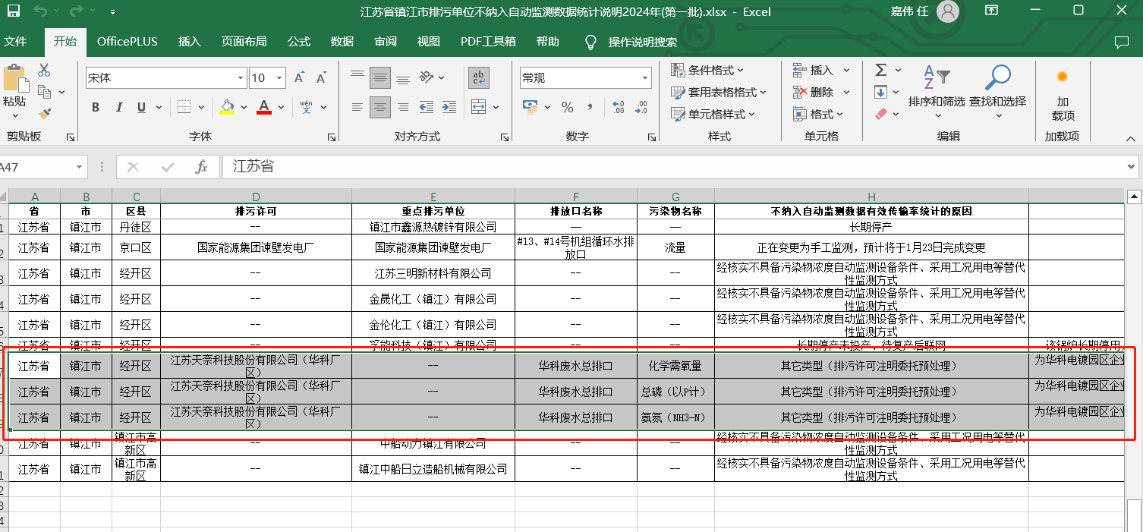This screenshot has width=1143, height=532.
Task: Apply red font color
Action: [264, 107]
